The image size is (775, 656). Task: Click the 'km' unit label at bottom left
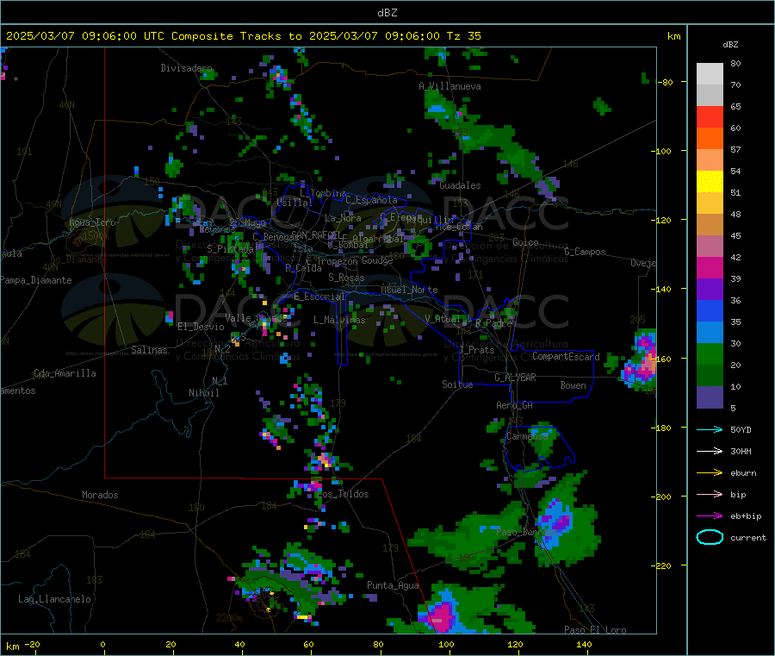(x=13, y=647)
